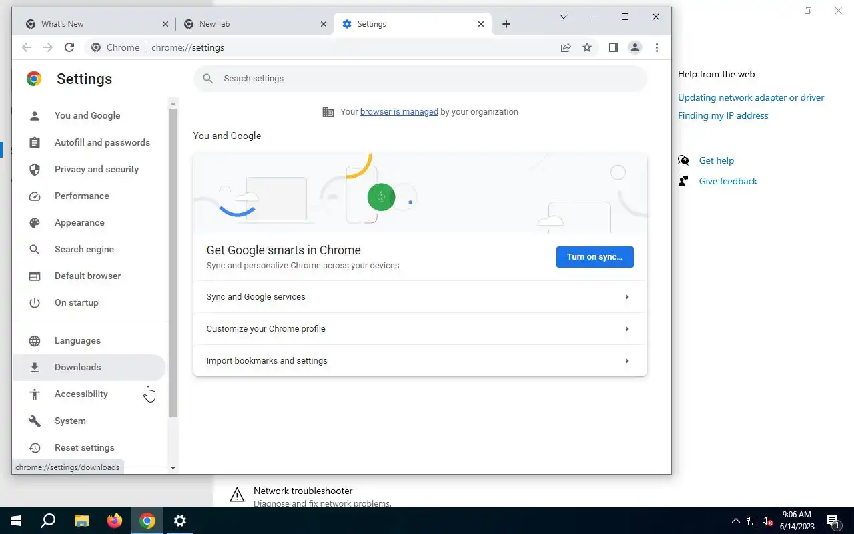Screen dimensions: 854x534
Task: Reload the page with the refresh icon
Action: [x=69, y=47]
